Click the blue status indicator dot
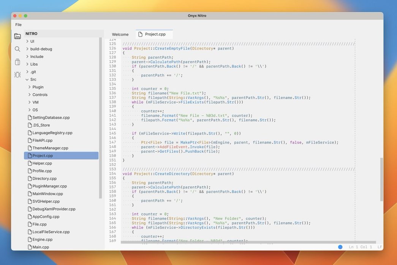 (x=340, y=247)
